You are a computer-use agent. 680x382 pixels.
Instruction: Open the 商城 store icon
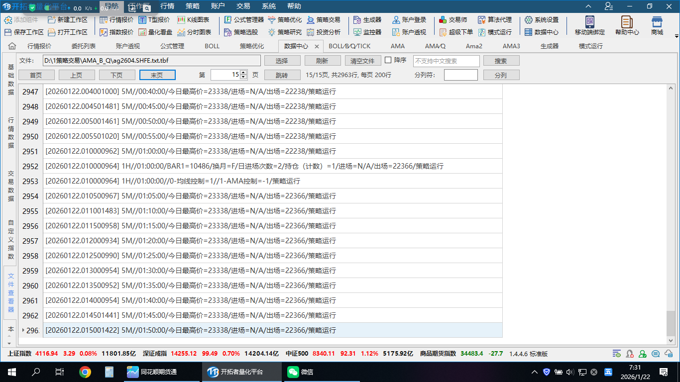click(657, 25)
